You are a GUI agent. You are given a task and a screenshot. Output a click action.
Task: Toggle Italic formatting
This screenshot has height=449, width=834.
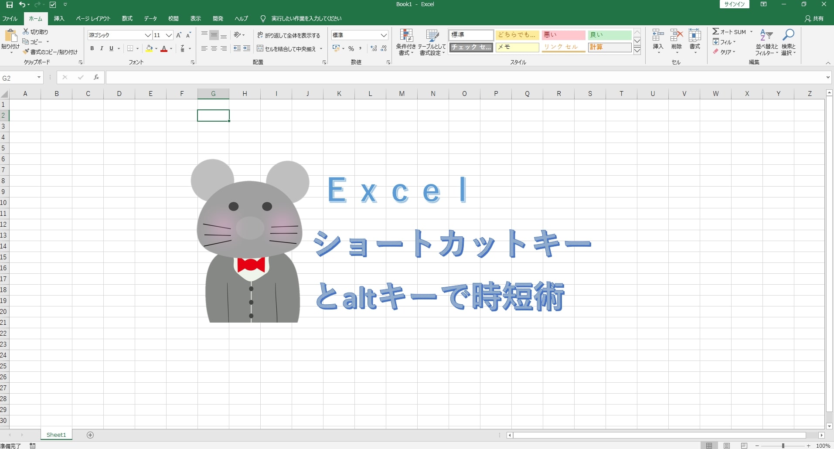[x=102, y=48]
